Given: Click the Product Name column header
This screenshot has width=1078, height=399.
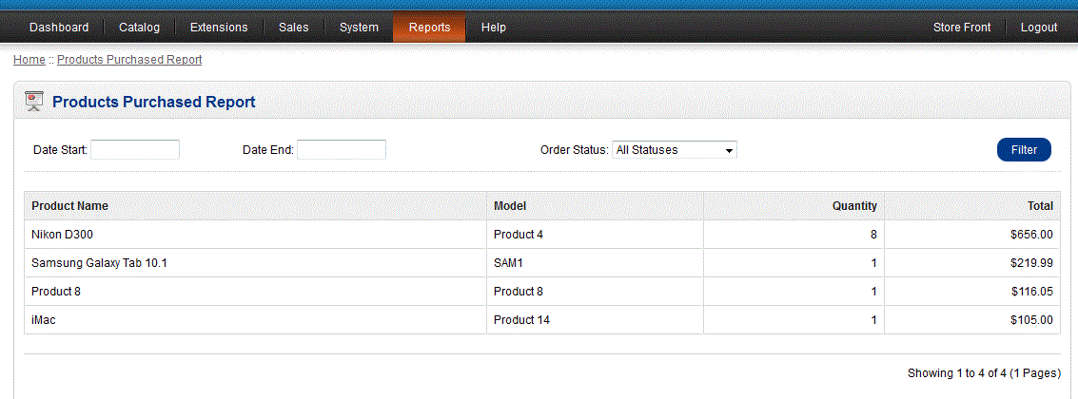Looking at the screenshot, I should click(x=69, y=206).
